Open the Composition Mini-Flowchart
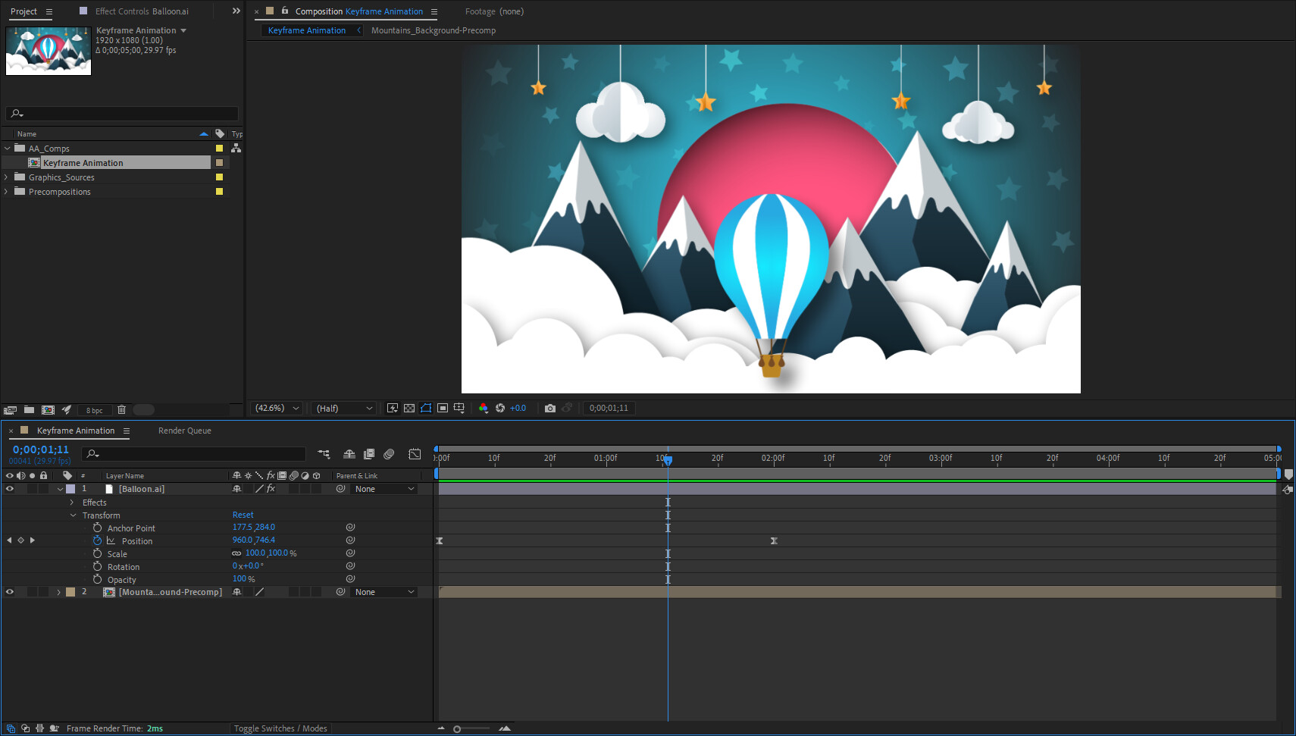1296x736 pixels. point(324,454)
